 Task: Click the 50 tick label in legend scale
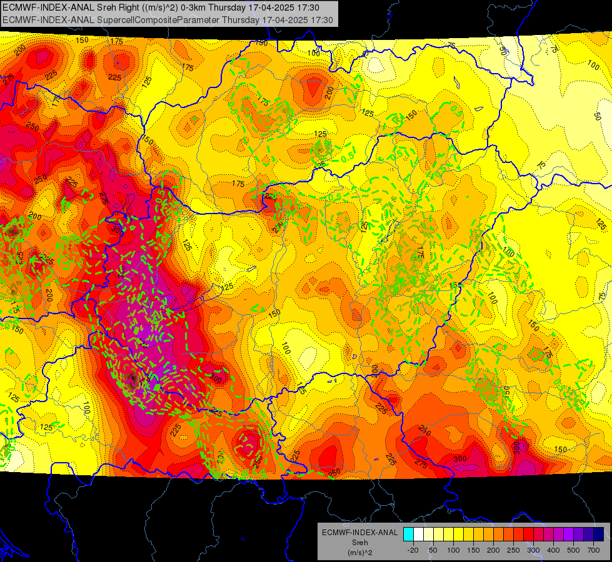coord(433,550)
